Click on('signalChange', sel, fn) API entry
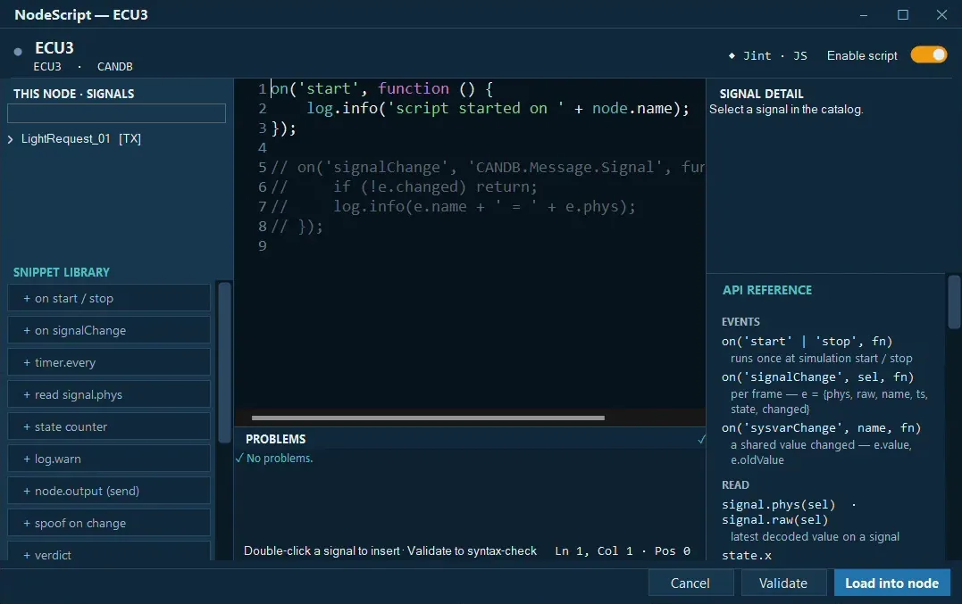 point(818,376)
